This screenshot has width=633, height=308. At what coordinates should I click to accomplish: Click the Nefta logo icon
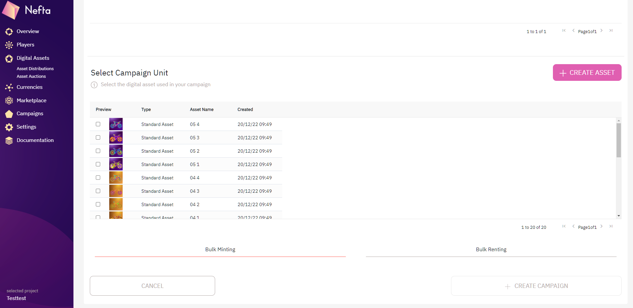11,10
